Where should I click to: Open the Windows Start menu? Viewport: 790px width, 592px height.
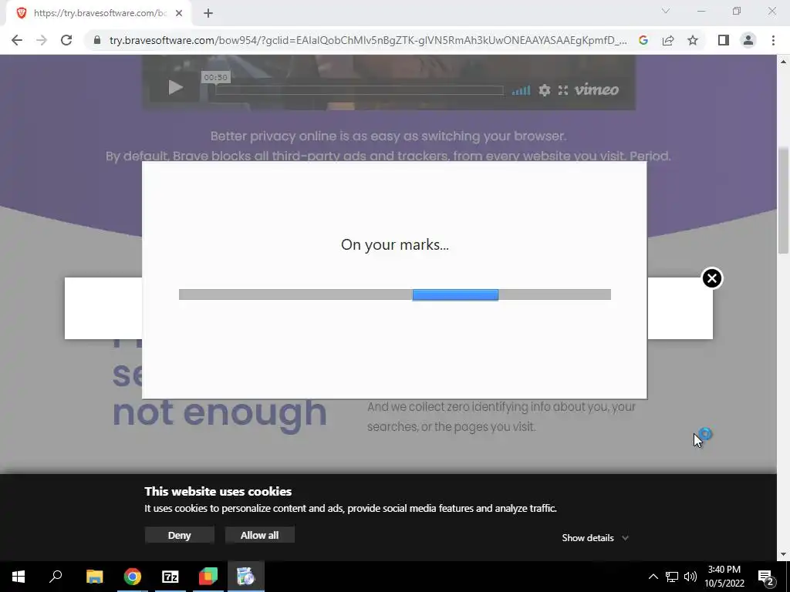click(x=19, y=577)
